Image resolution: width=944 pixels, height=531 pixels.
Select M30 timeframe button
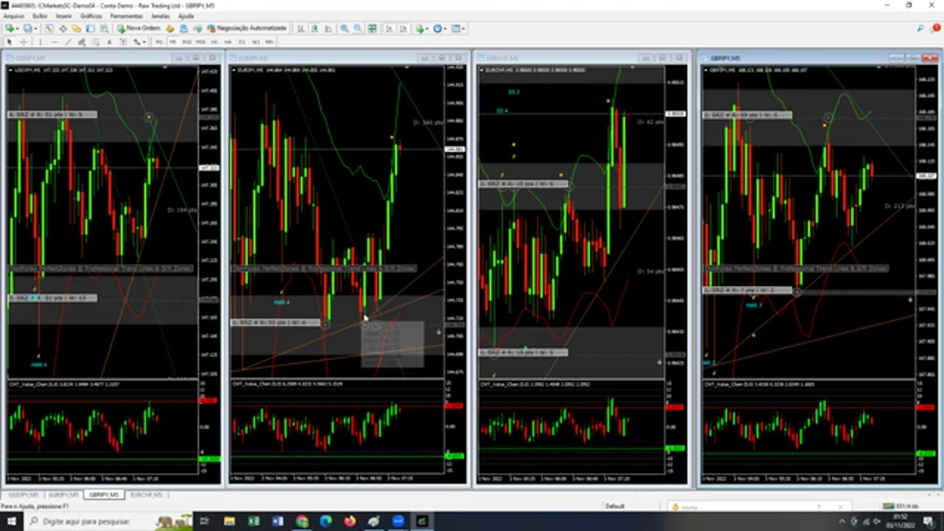(x=201, y=41)
